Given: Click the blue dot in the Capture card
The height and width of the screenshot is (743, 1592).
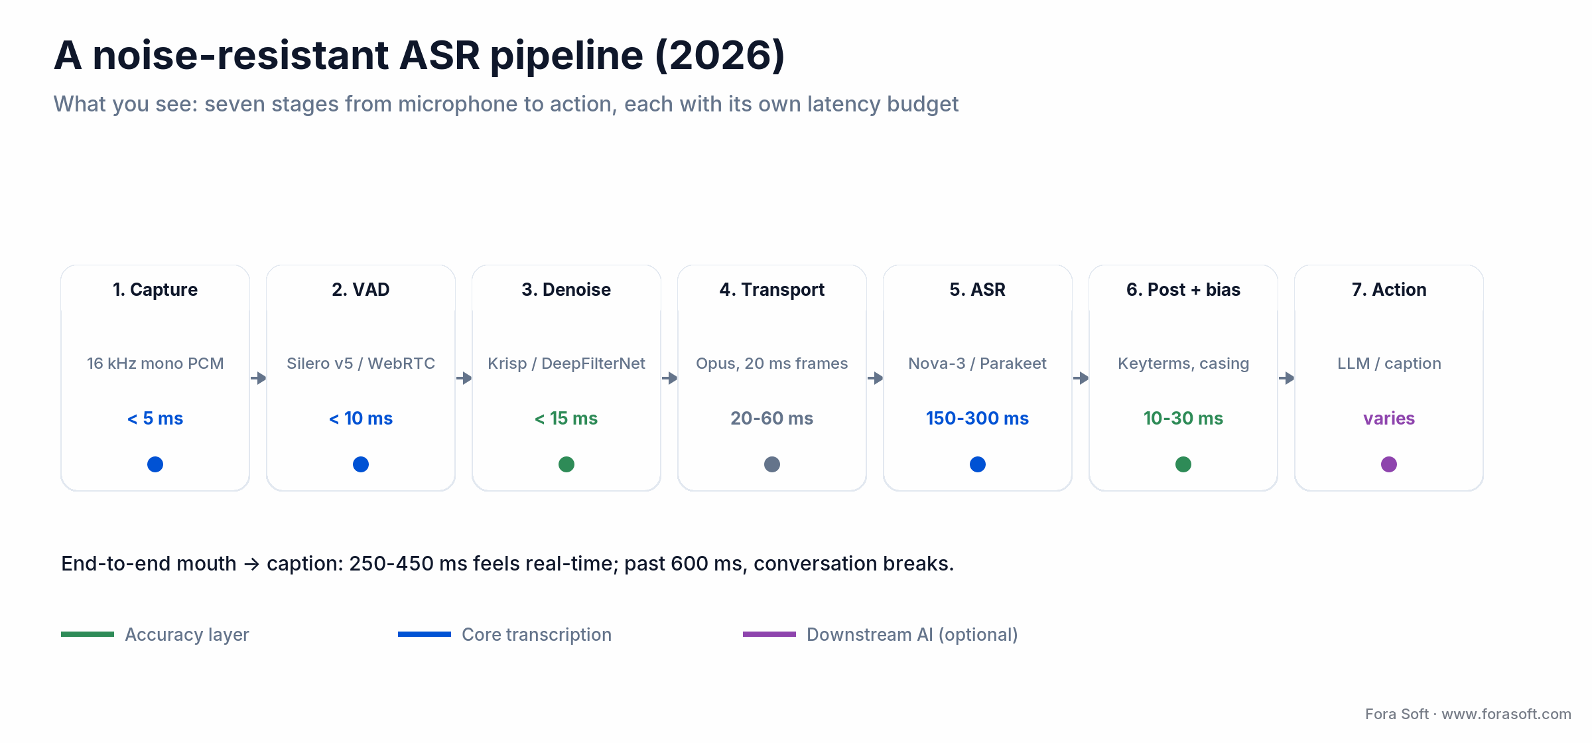Looking at the screenshot, I should pos(155,464).
